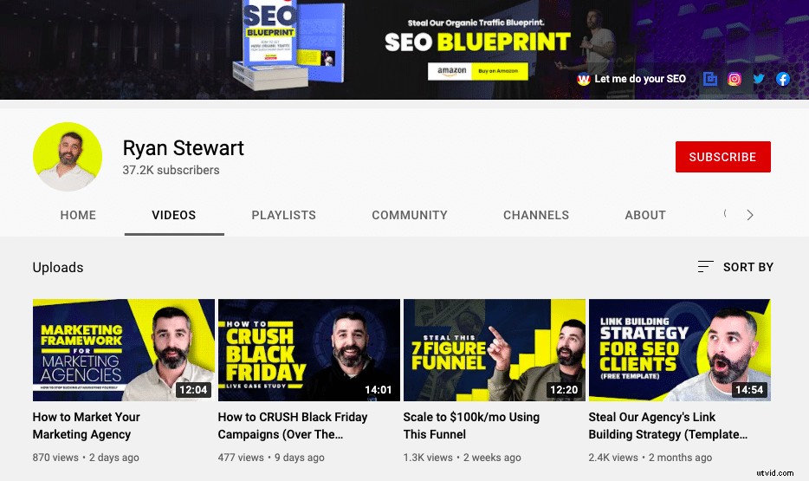The image size is (809, 481).
Task: Click the 477 views • 9 days ago text
Action: tap(271, 458)
